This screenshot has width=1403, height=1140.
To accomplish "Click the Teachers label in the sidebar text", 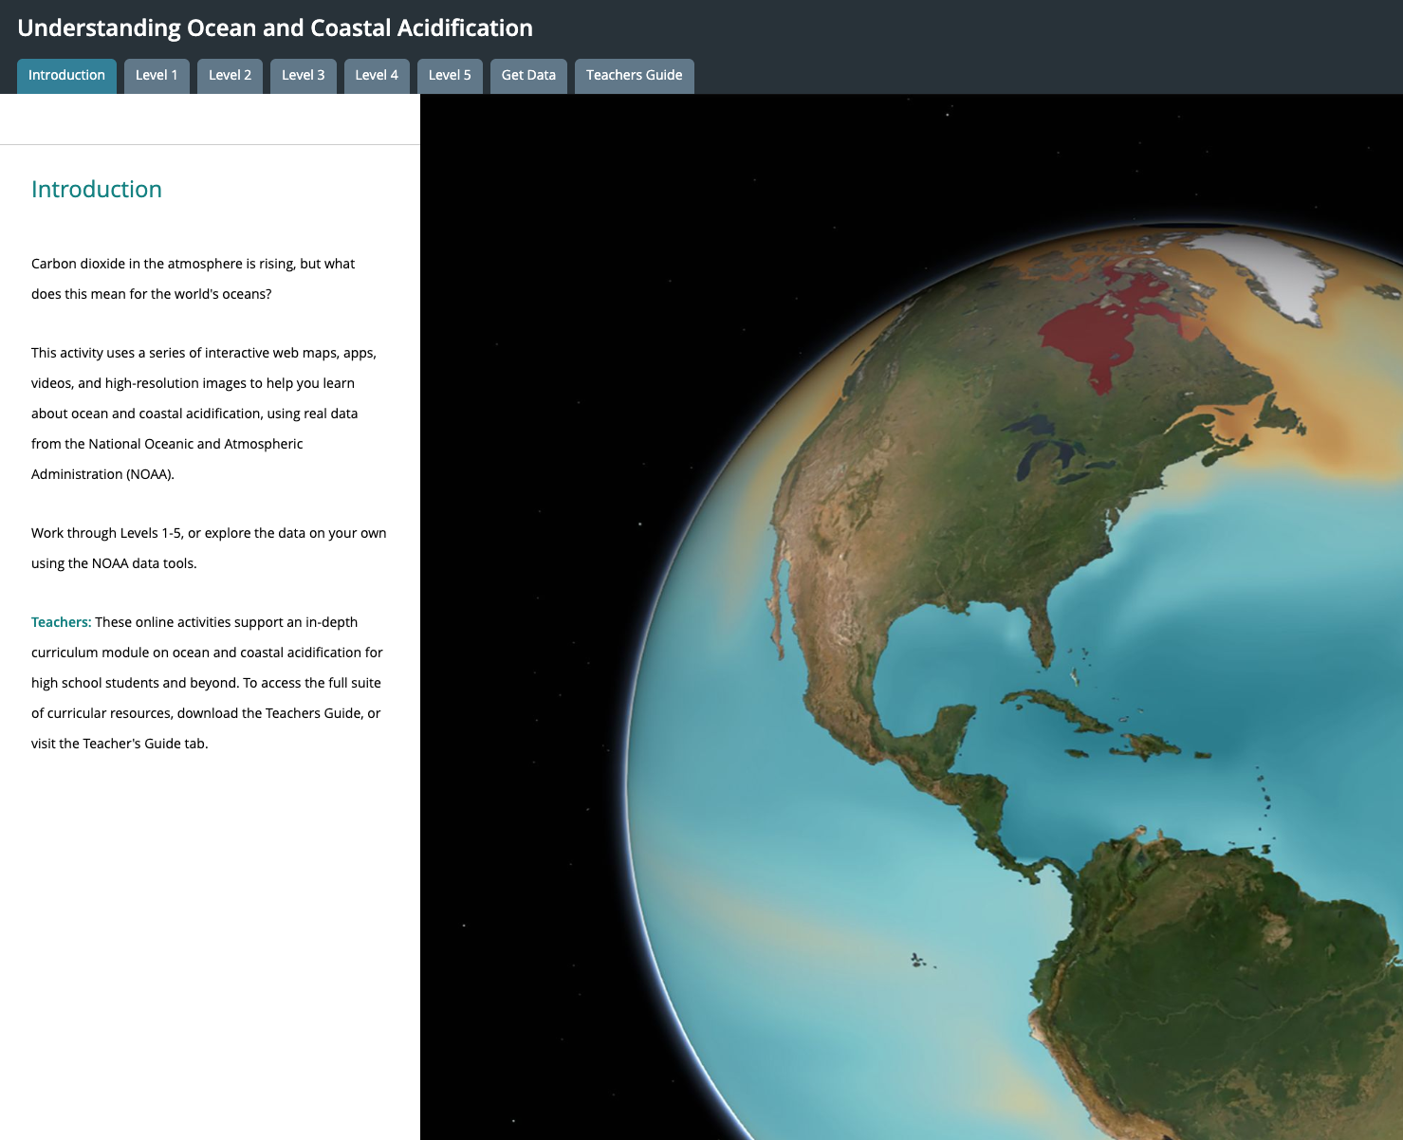I will coord(61,622).
